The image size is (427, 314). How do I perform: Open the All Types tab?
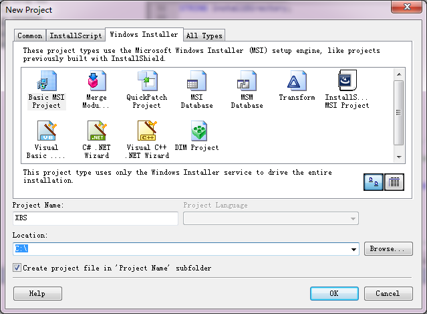(x=204, y=35)
